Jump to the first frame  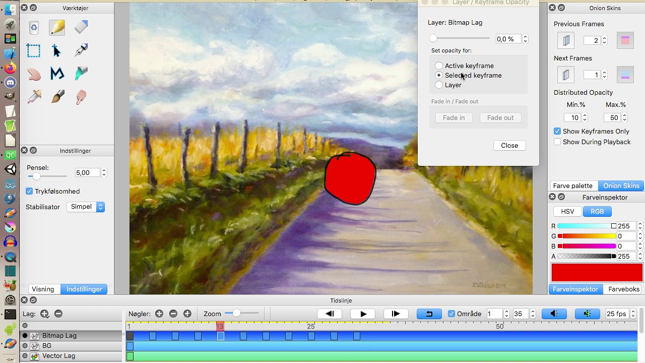pos(330,314)
